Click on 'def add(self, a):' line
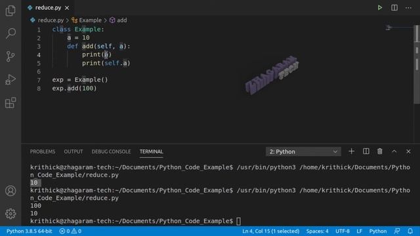 point(98,47)
